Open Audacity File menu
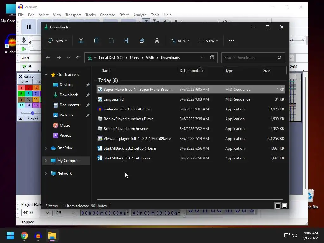Screen dimensions: 324x243 tap(21, 15)
